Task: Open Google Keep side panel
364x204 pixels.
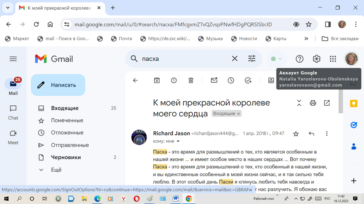Action: tap(354, 103)
